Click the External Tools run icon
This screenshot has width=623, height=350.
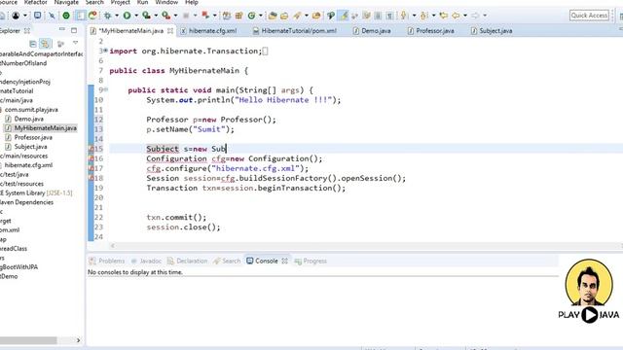[x=165, y=16]
